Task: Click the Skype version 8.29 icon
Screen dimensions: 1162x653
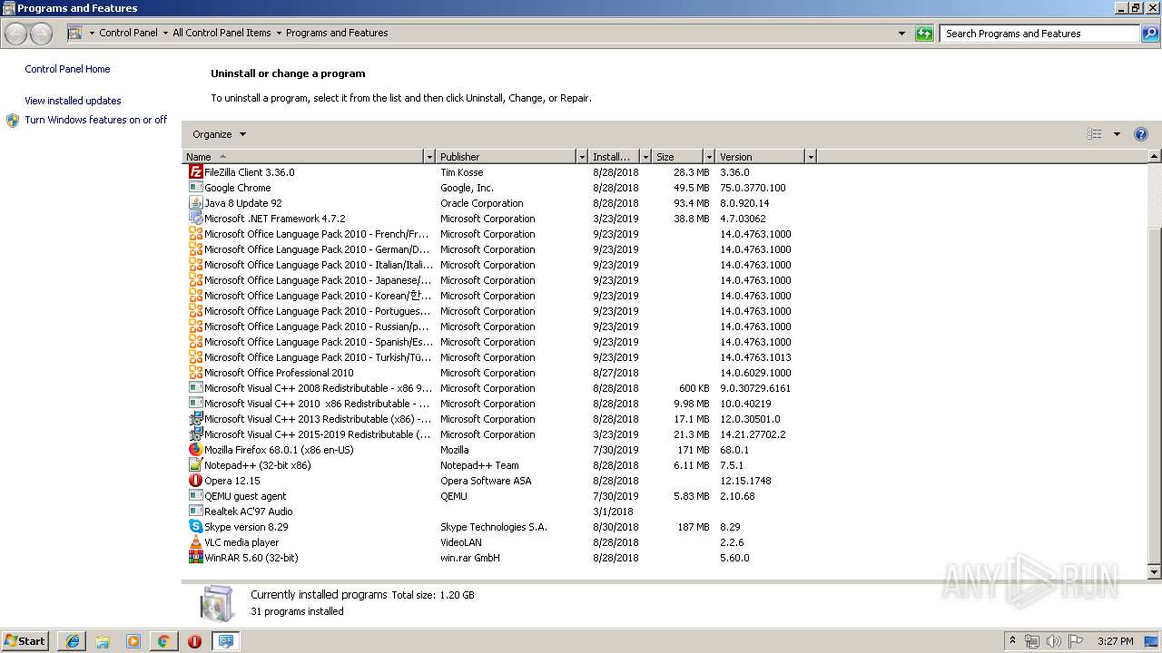Action: click(195, 526)
